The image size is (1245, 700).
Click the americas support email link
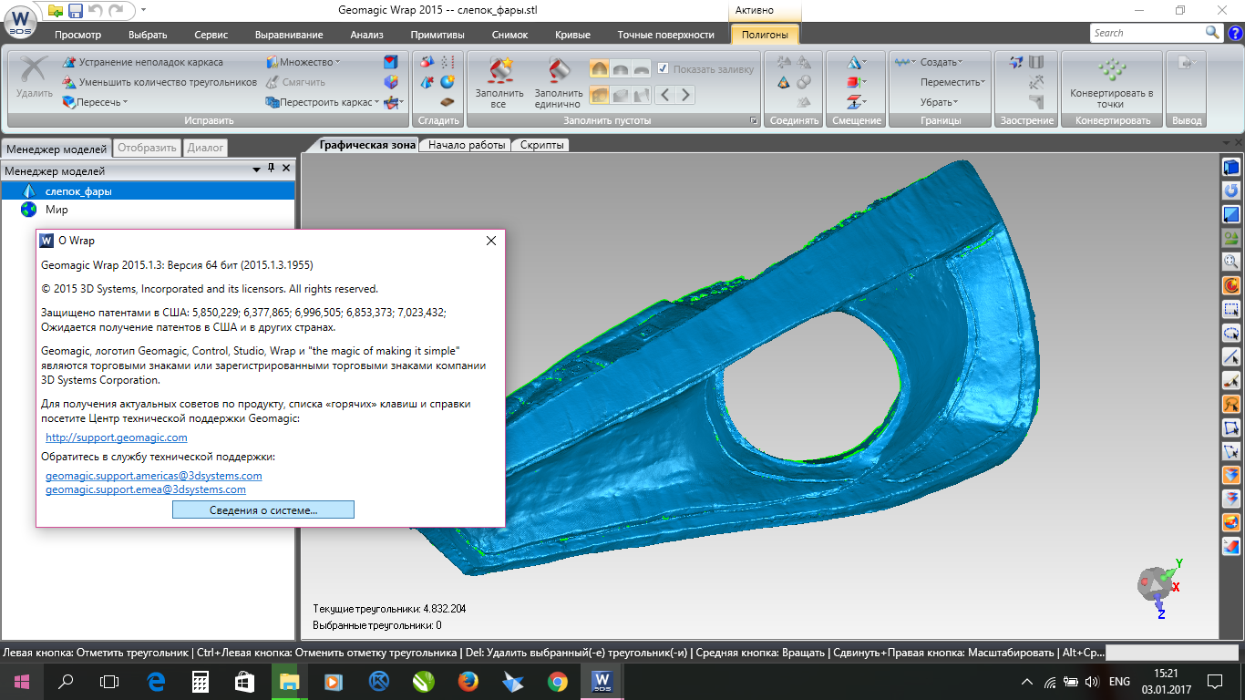coord(154,476)
